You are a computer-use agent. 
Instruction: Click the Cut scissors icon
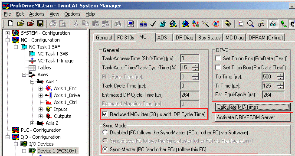[x=75, y=24]
